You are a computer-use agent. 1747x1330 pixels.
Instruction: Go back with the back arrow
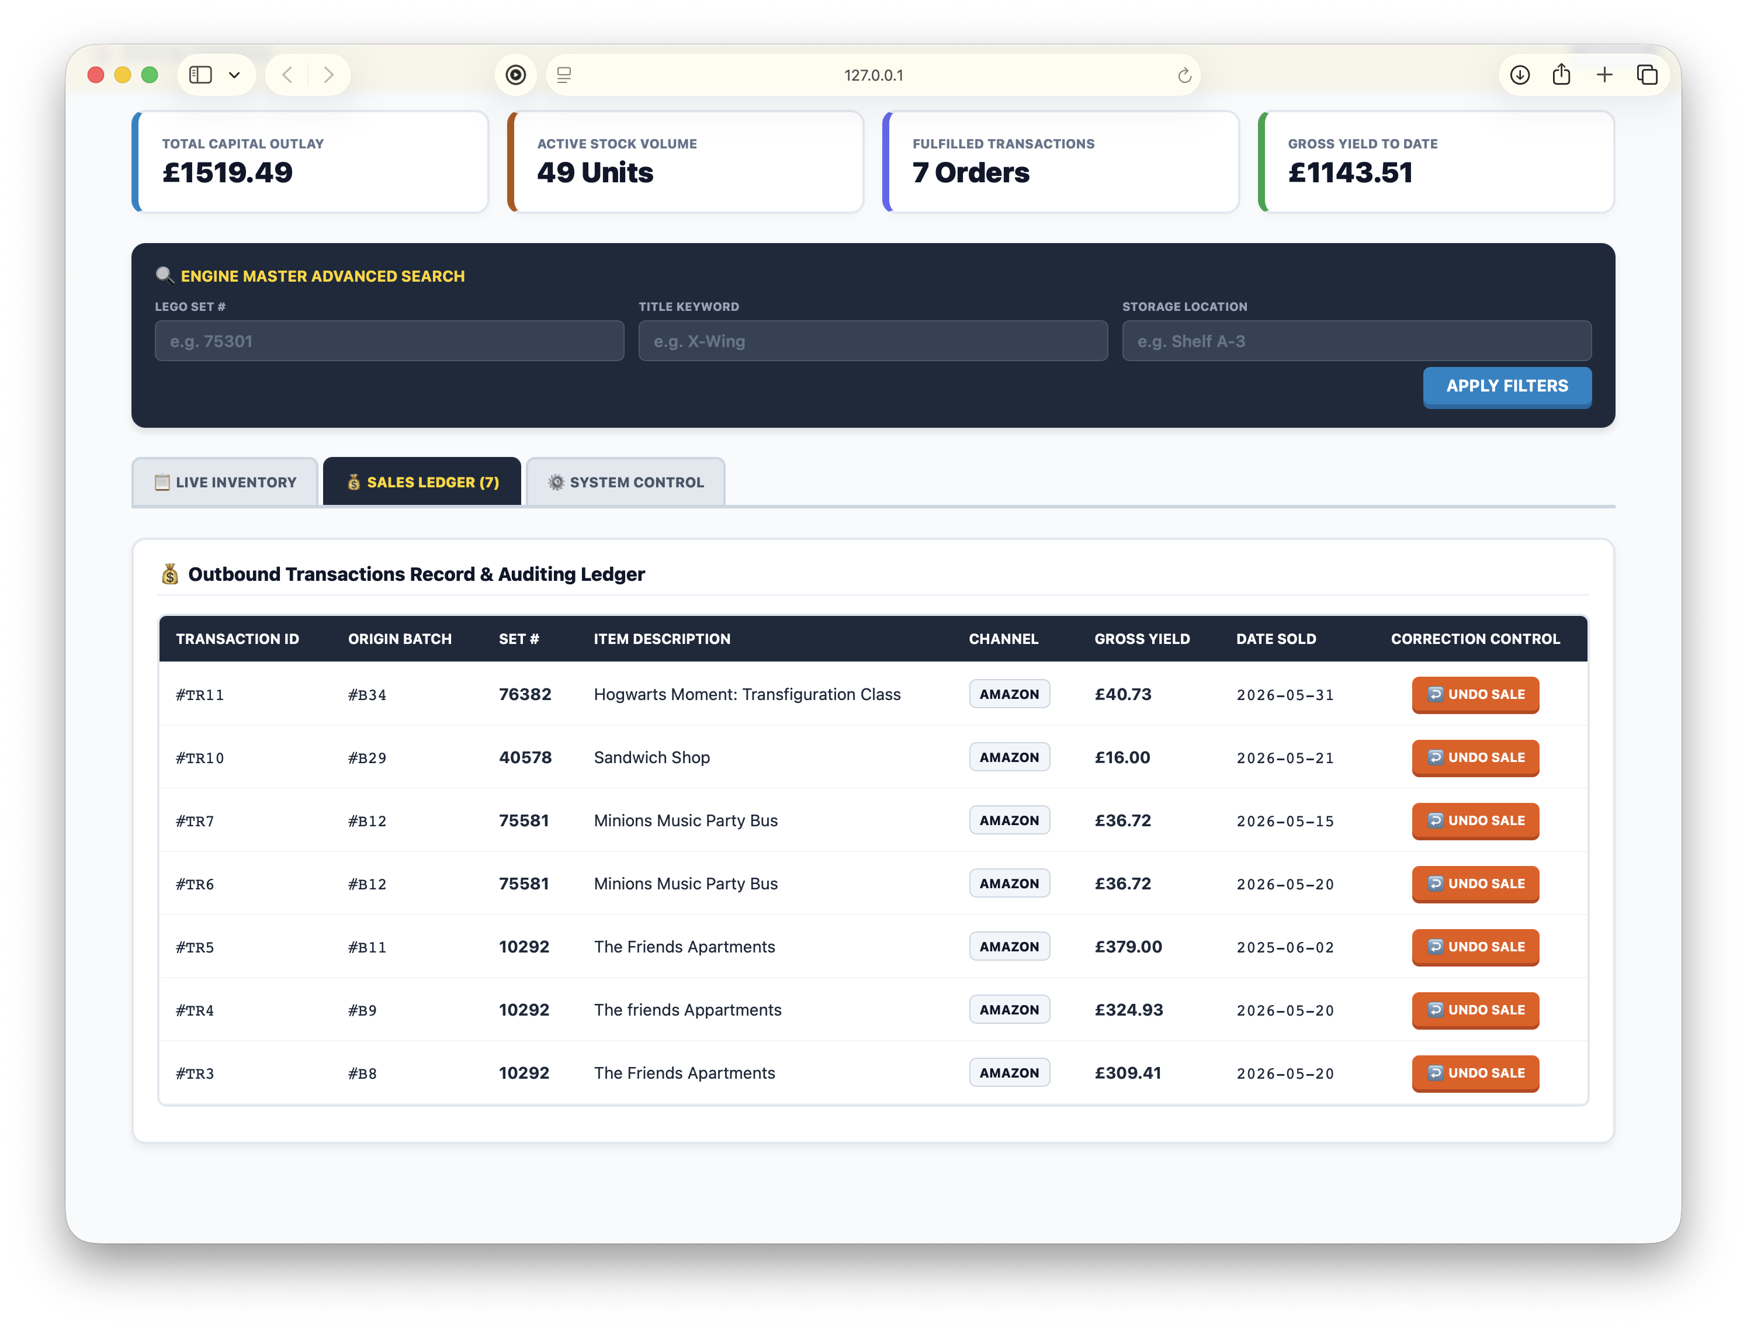[x=287, y=75]
